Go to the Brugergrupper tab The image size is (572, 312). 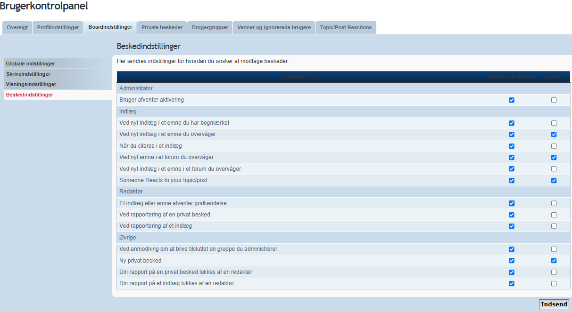(x=210, y=27)
